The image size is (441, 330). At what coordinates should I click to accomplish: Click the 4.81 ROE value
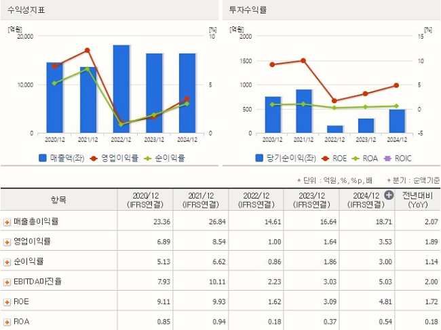[385, 302]
